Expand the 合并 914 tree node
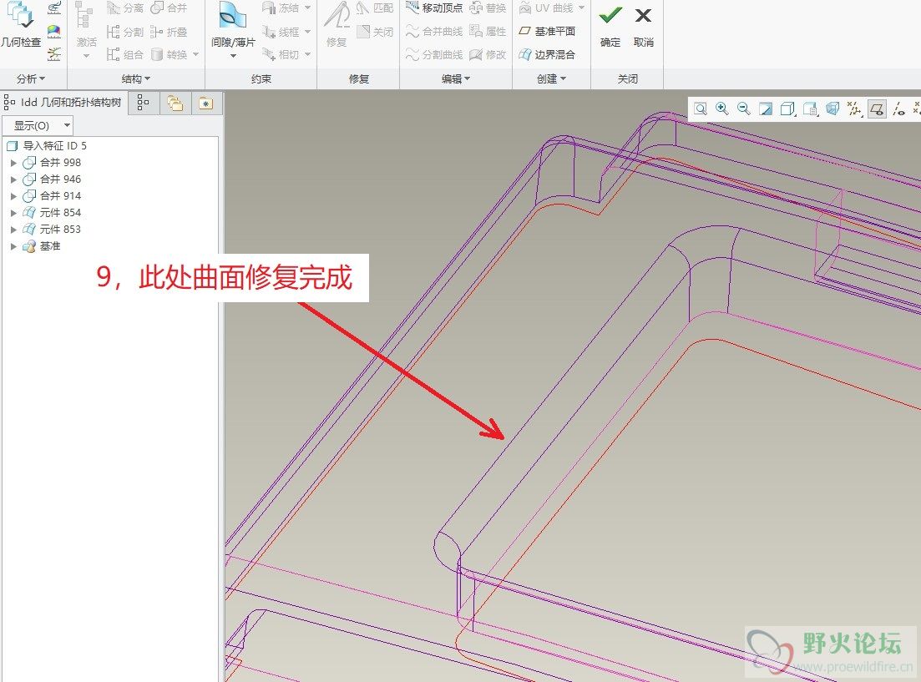 [13, 196]
